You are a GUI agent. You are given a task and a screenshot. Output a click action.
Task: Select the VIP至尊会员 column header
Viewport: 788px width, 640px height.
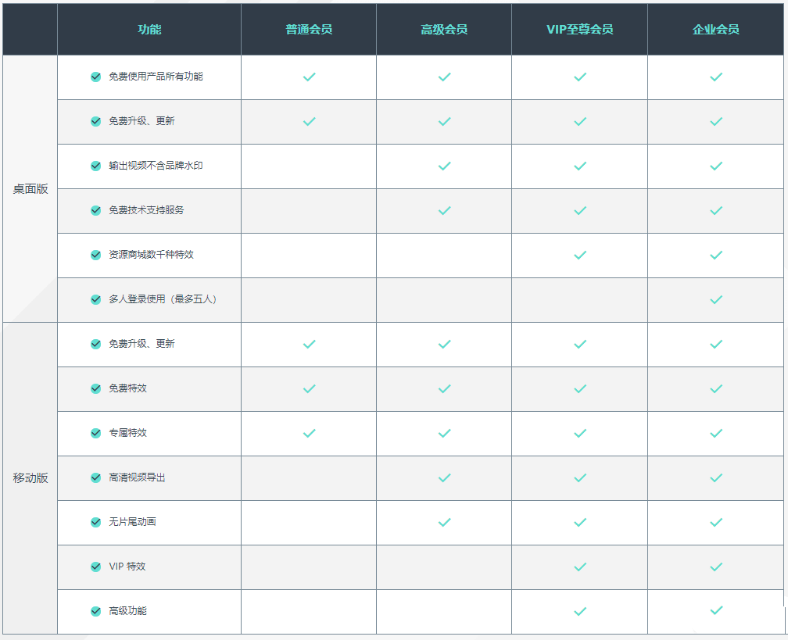[x=580, y=30]
